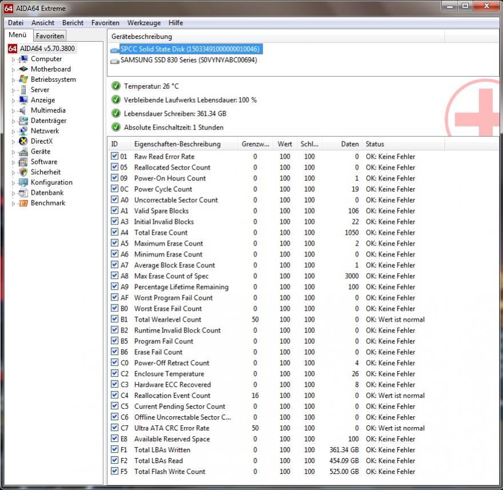Click the 454.09 GB value for Total LBAs Read
This screenshot has width=503, height=490.
[x=344, y=461]
